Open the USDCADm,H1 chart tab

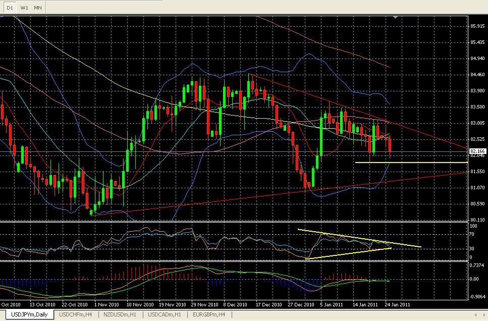(165, 314)
